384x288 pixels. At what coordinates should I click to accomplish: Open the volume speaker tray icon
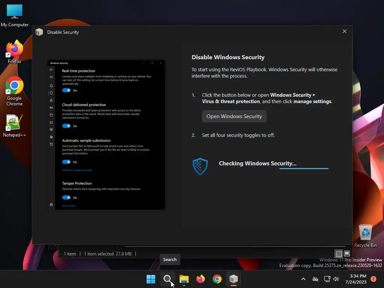pyautogui.click(x=336, y=279)
